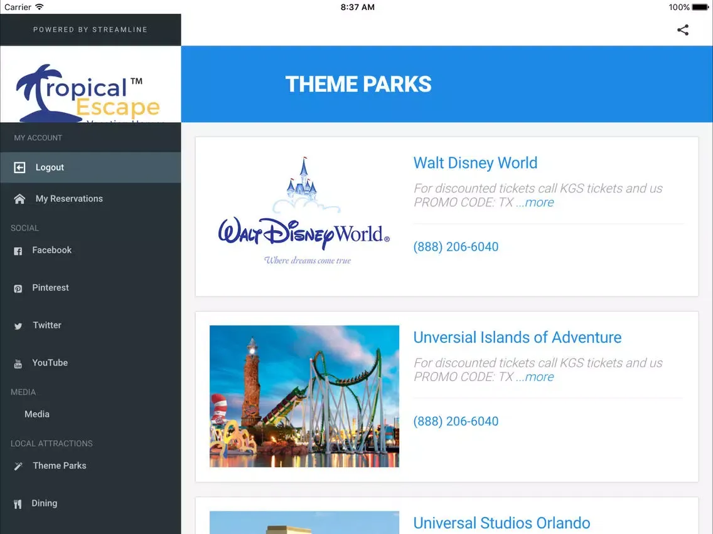Viewport: 713px width, 534px height.
Task: Click the Theme Parks wand icon
Action: click(18, 466)
